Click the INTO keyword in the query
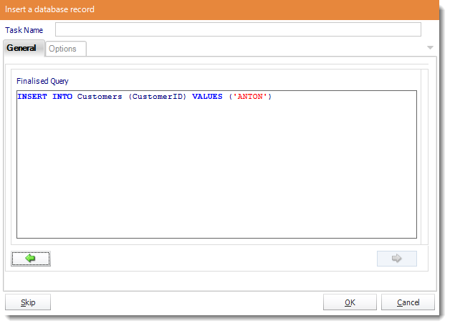 [62, 97]
